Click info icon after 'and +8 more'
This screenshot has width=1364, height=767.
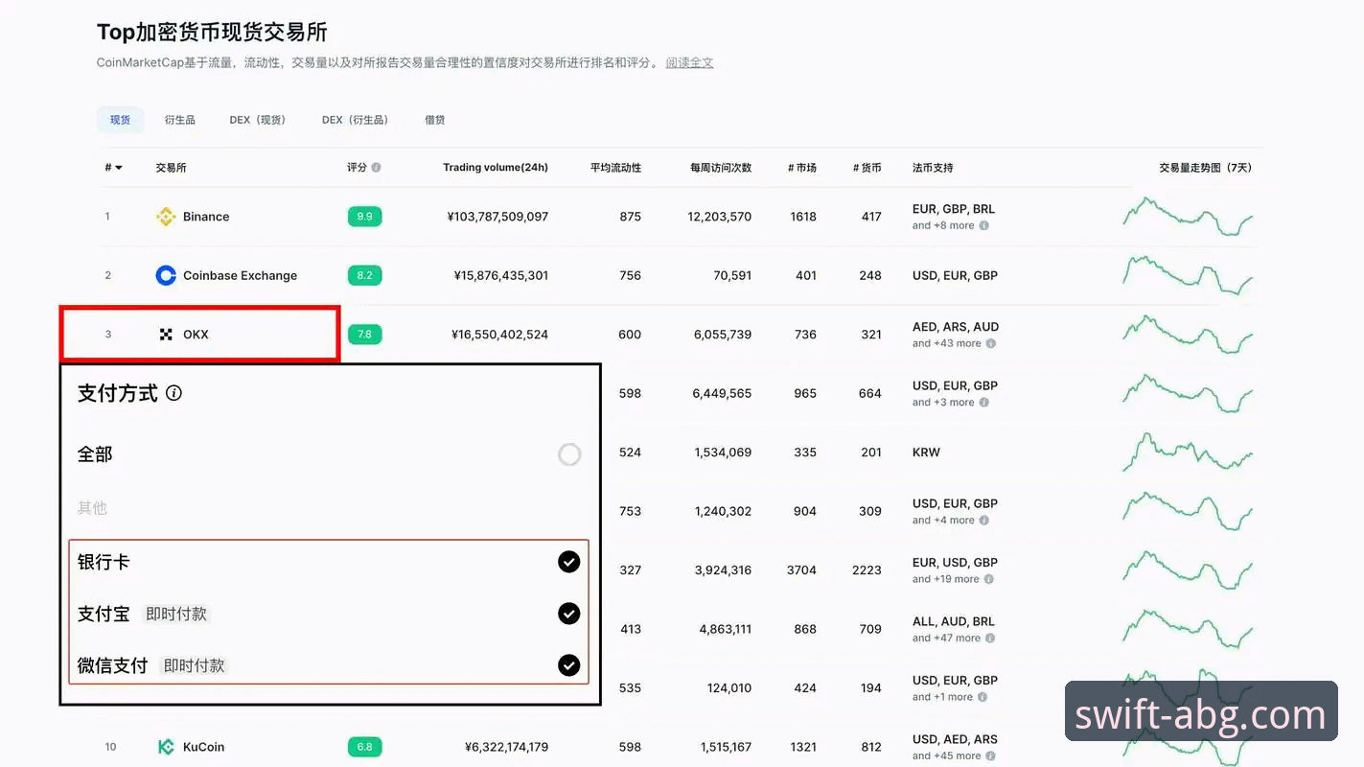(x=983, y=226)
